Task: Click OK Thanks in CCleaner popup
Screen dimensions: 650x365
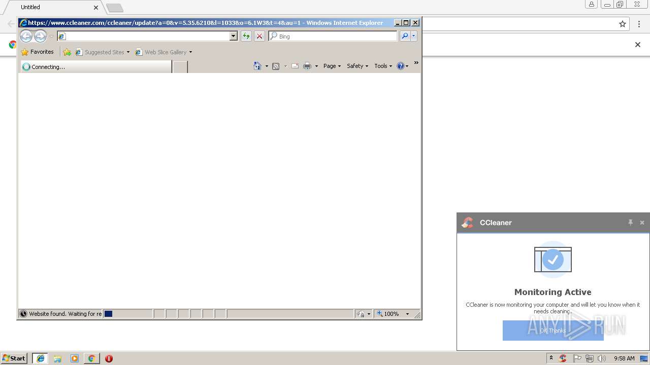Action: [553, 331]
